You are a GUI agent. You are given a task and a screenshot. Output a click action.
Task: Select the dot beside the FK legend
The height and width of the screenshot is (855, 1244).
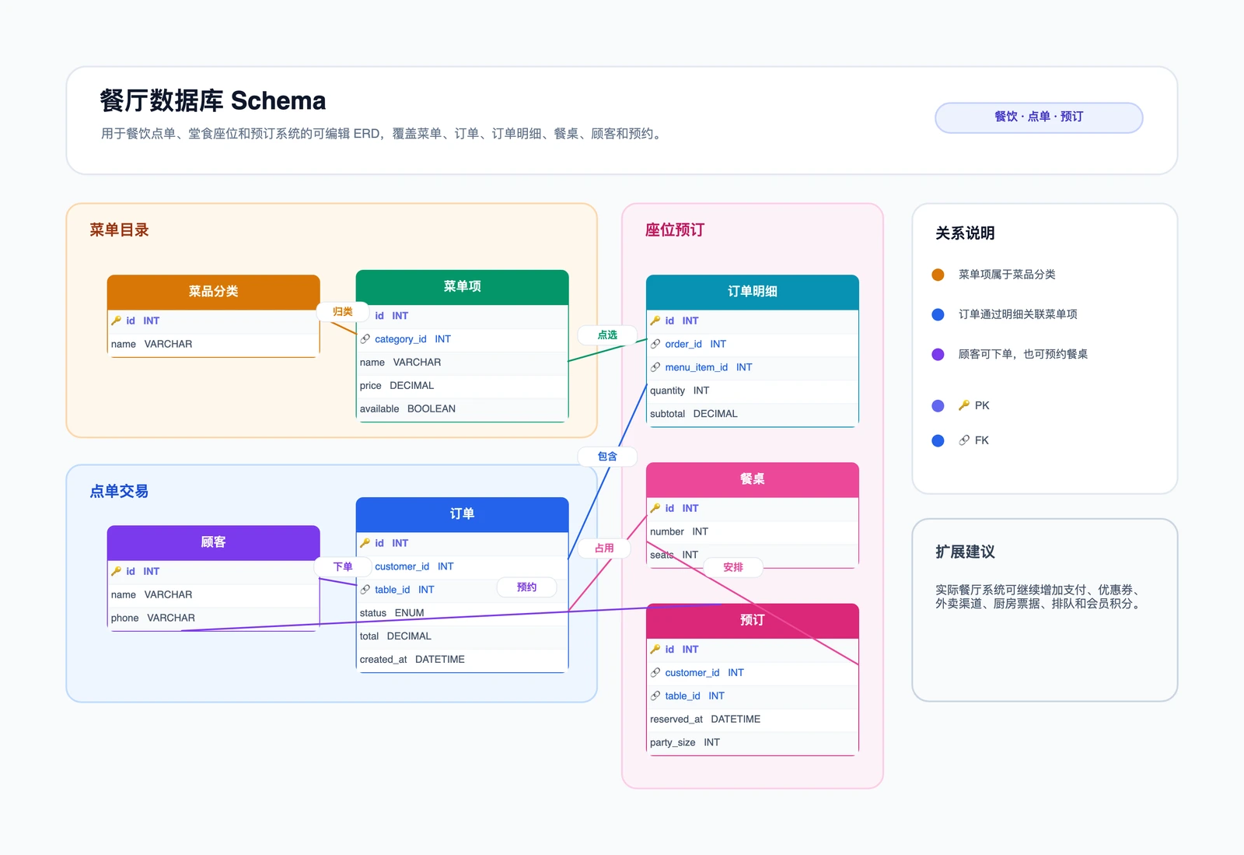coord(938,440)
